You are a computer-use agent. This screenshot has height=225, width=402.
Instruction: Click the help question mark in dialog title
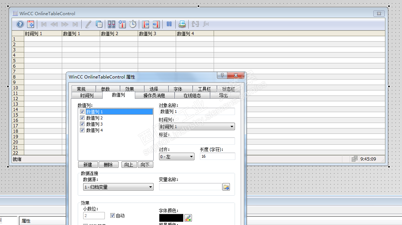click(x=222, y=75)
